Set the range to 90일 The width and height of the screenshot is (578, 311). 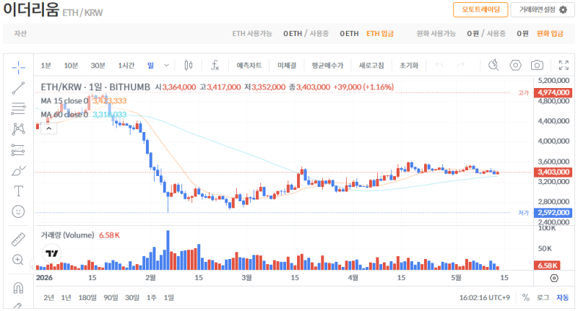111,297
